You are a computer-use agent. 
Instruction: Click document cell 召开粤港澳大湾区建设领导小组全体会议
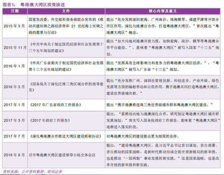click(x=66, y=155)
